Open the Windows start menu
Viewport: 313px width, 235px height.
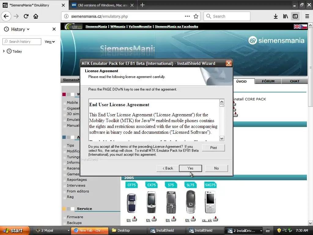(15, 230)
